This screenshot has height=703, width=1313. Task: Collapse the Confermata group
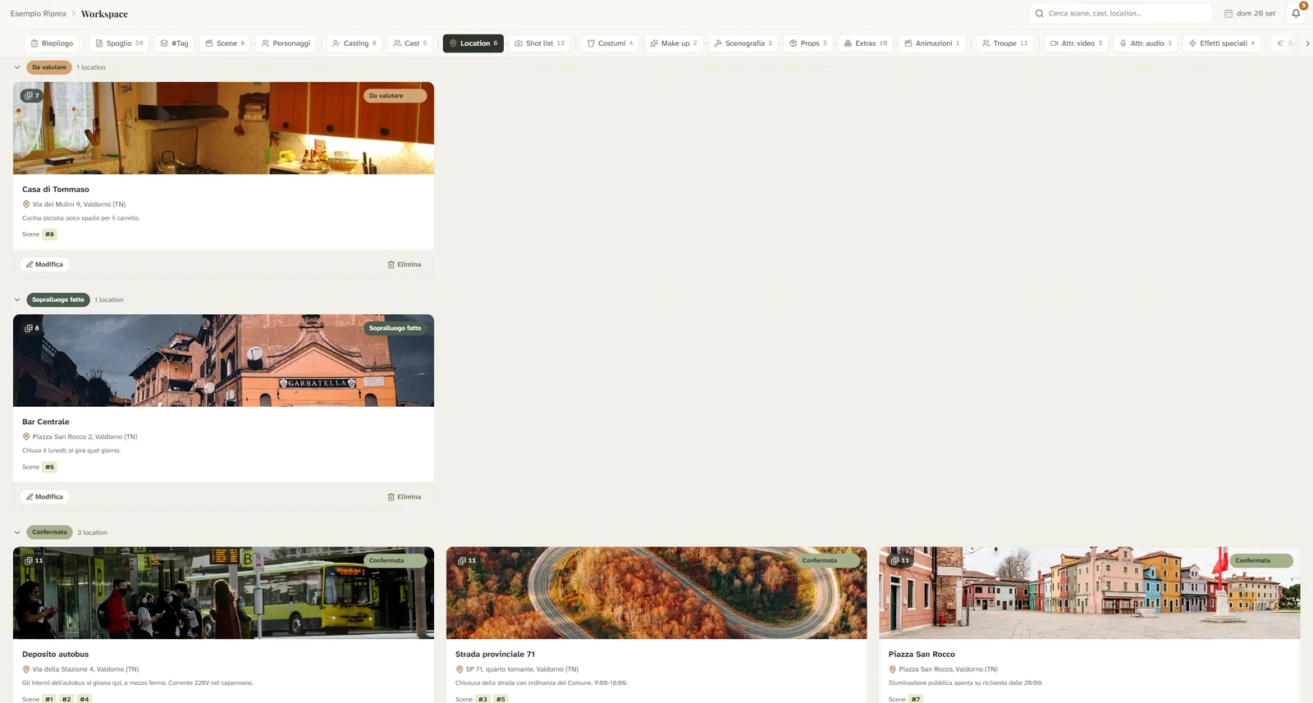point(17,532)
